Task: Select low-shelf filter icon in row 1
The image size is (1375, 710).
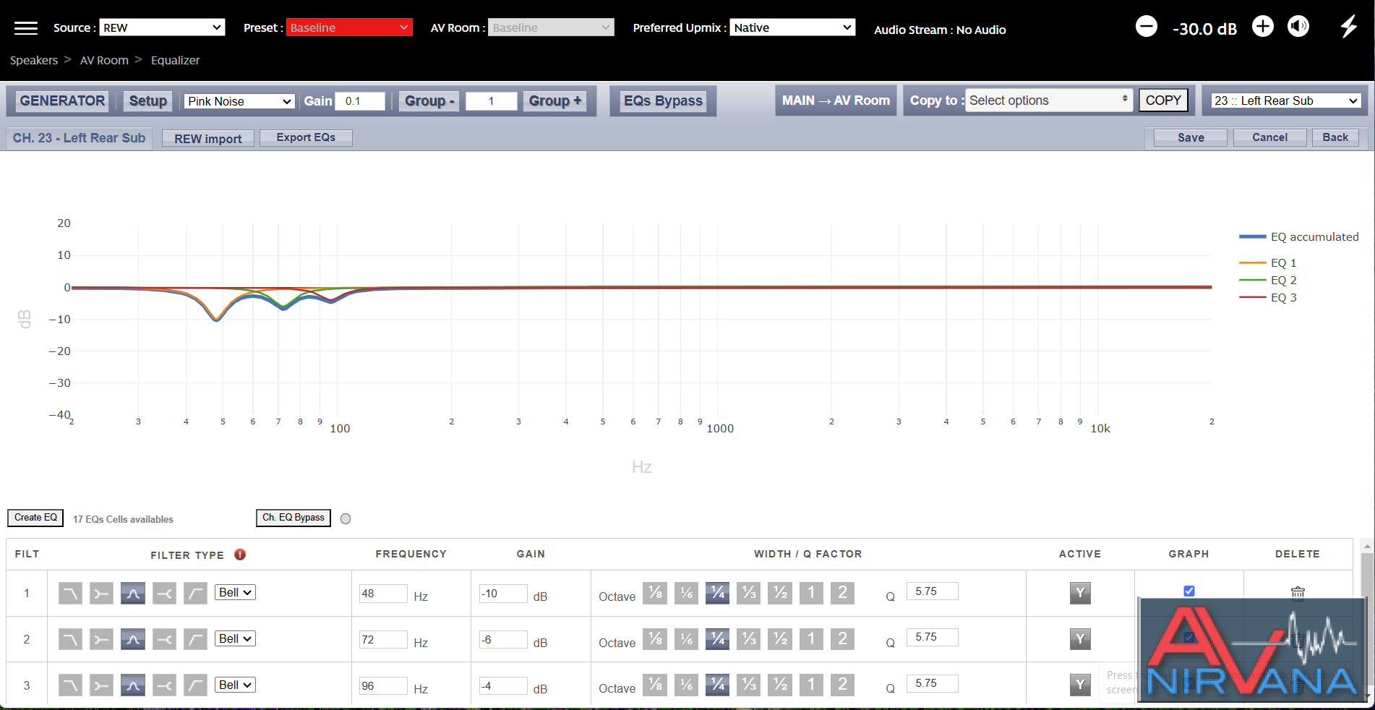Action: tap(101, 593)
